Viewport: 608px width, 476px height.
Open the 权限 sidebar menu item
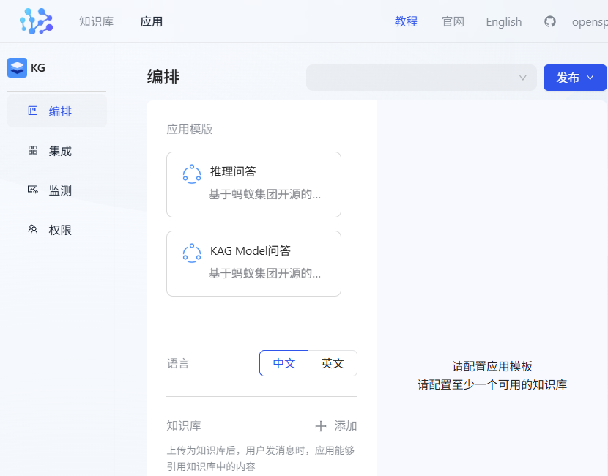(x=57, y=229)
